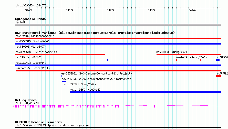Select the red nsv10494 bracketed span
This screenshot has height=129, width=228.
click(x=189, y=60)
